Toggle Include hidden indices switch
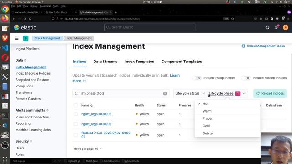The width and height of the screenshot is (292, 164). [x=245, y=78]
